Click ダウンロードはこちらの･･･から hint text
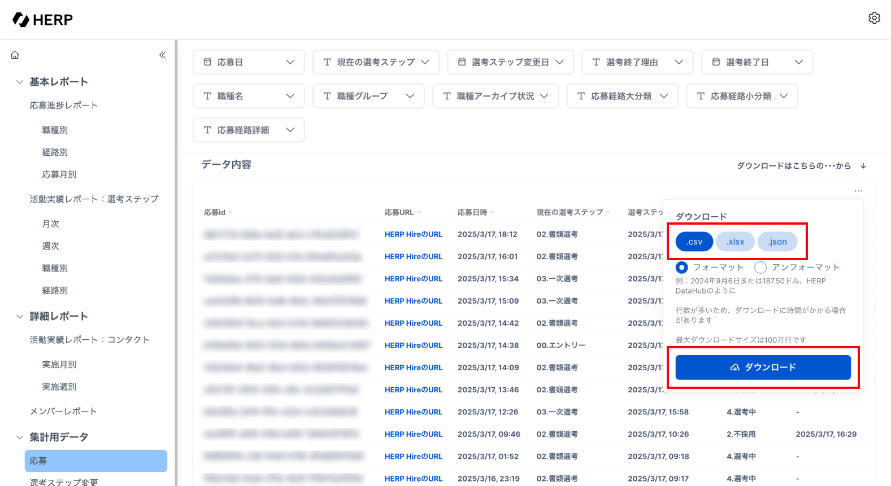 pyautogui.click(x=794, y=166)
